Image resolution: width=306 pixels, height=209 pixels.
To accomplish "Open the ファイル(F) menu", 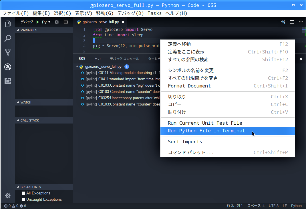I will (16, 13).
